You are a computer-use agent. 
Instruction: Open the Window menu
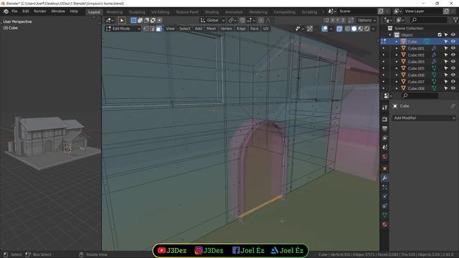click(58, 11)
